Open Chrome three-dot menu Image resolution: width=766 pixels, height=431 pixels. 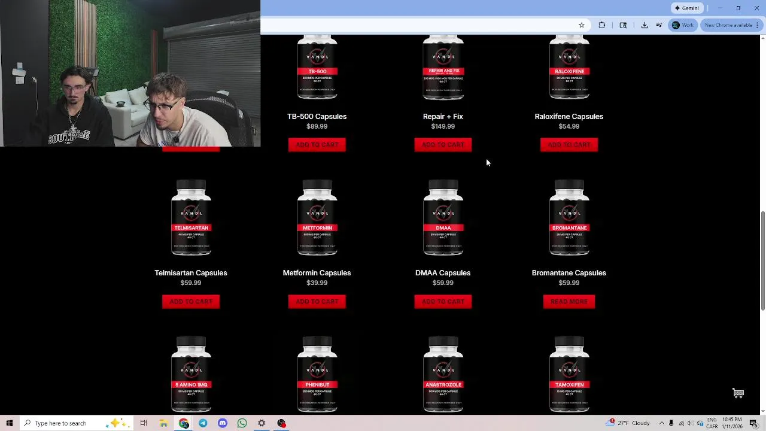click(758, 25)
